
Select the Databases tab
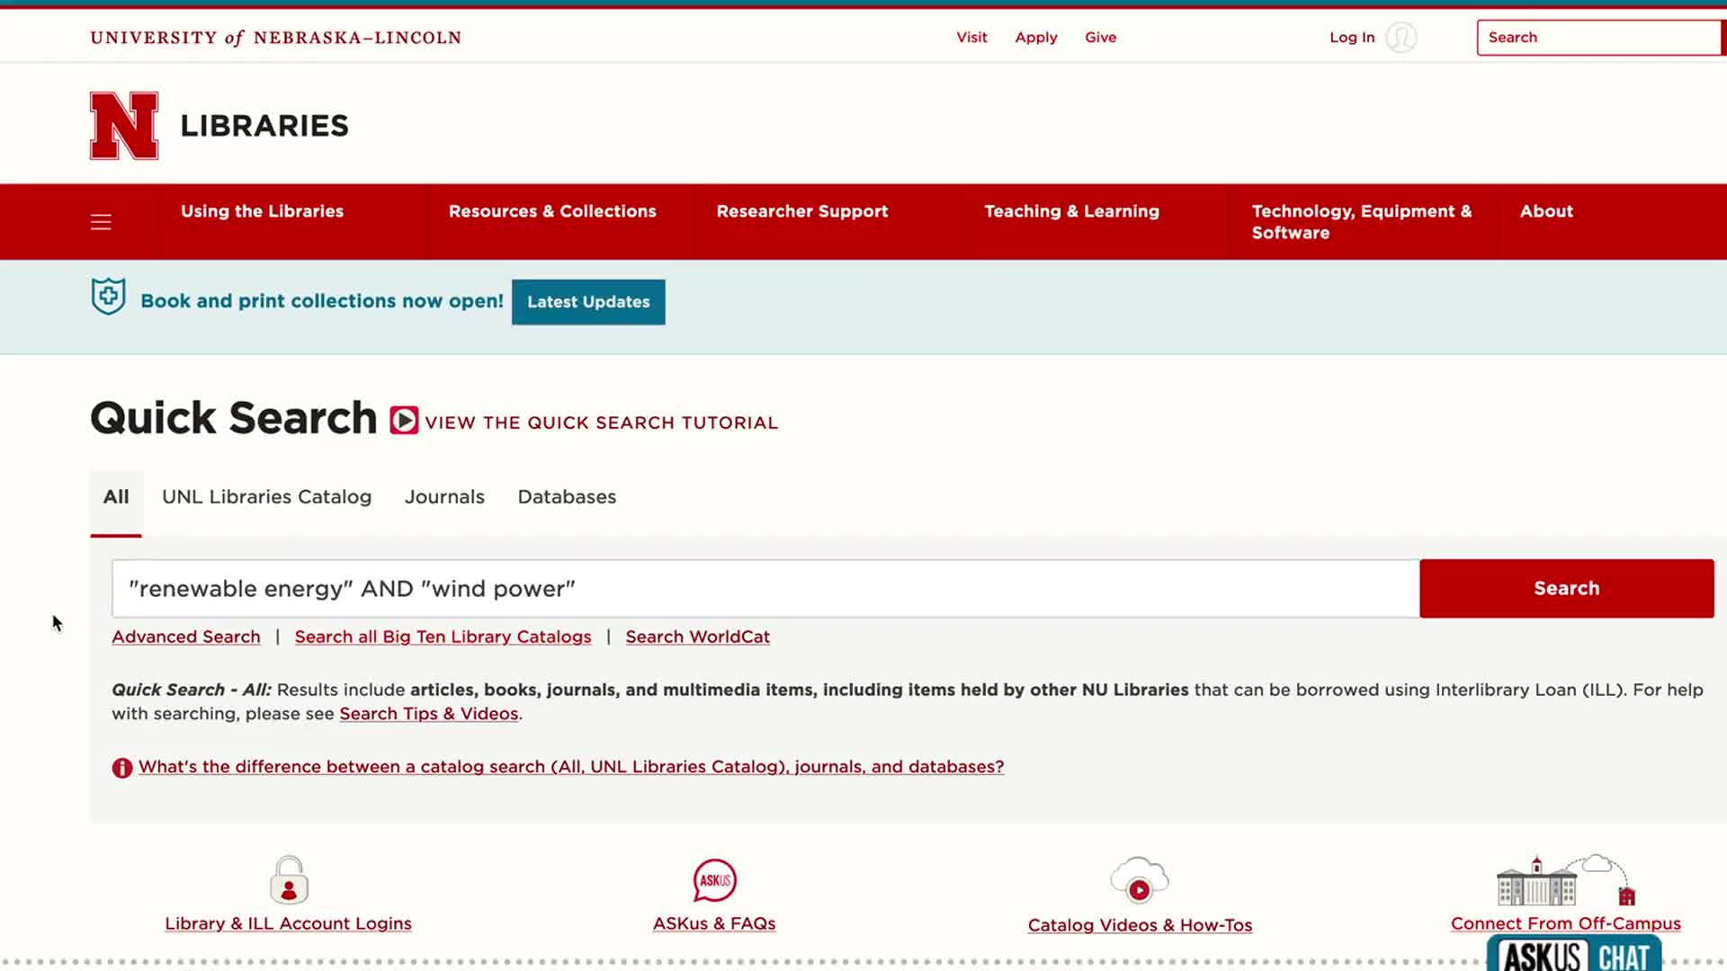pos(567,497)
